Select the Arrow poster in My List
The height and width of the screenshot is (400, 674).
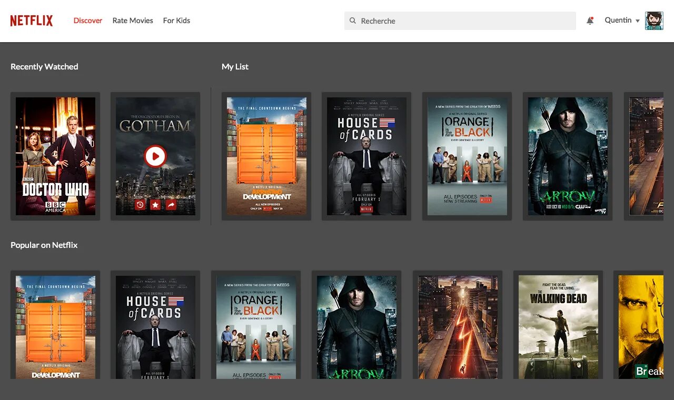(568, 156)
